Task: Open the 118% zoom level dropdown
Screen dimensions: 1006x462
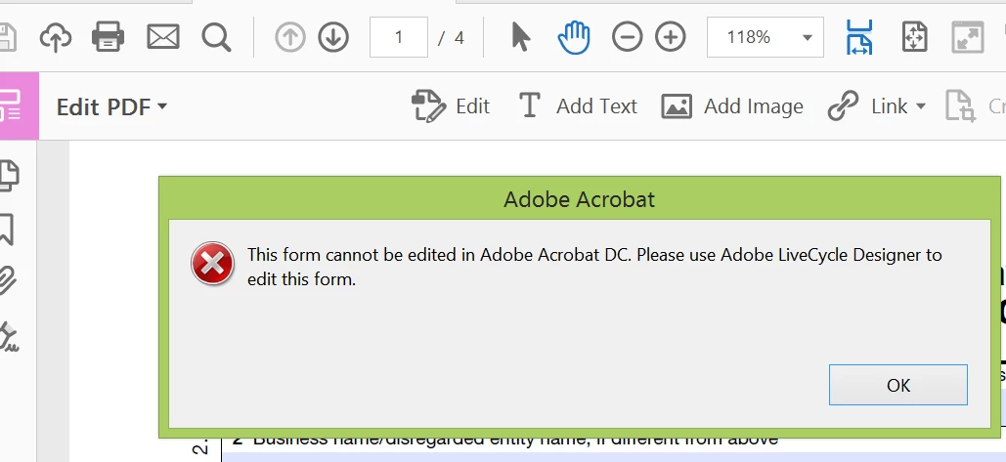Action: coord(765,37)
